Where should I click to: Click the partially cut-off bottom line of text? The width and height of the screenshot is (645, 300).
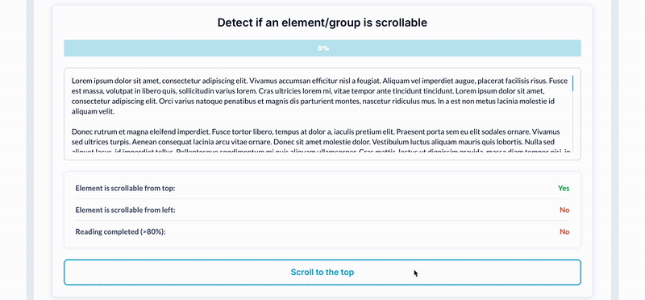(319, 152)
